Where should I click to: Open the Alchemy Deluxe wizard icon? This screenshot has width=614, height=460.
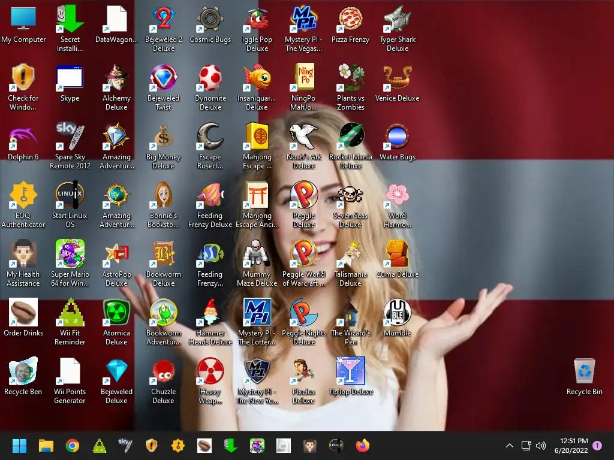pyautogui.click(x=116, y=77)
